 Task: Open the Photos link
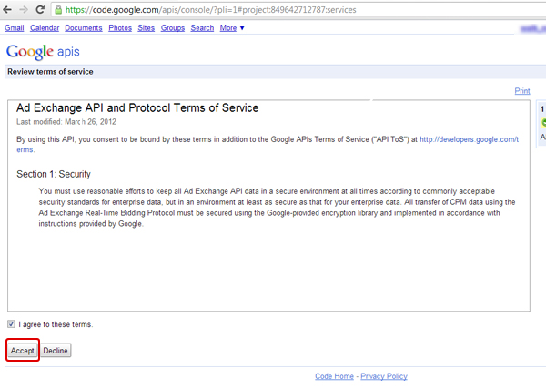coord(120,28)
